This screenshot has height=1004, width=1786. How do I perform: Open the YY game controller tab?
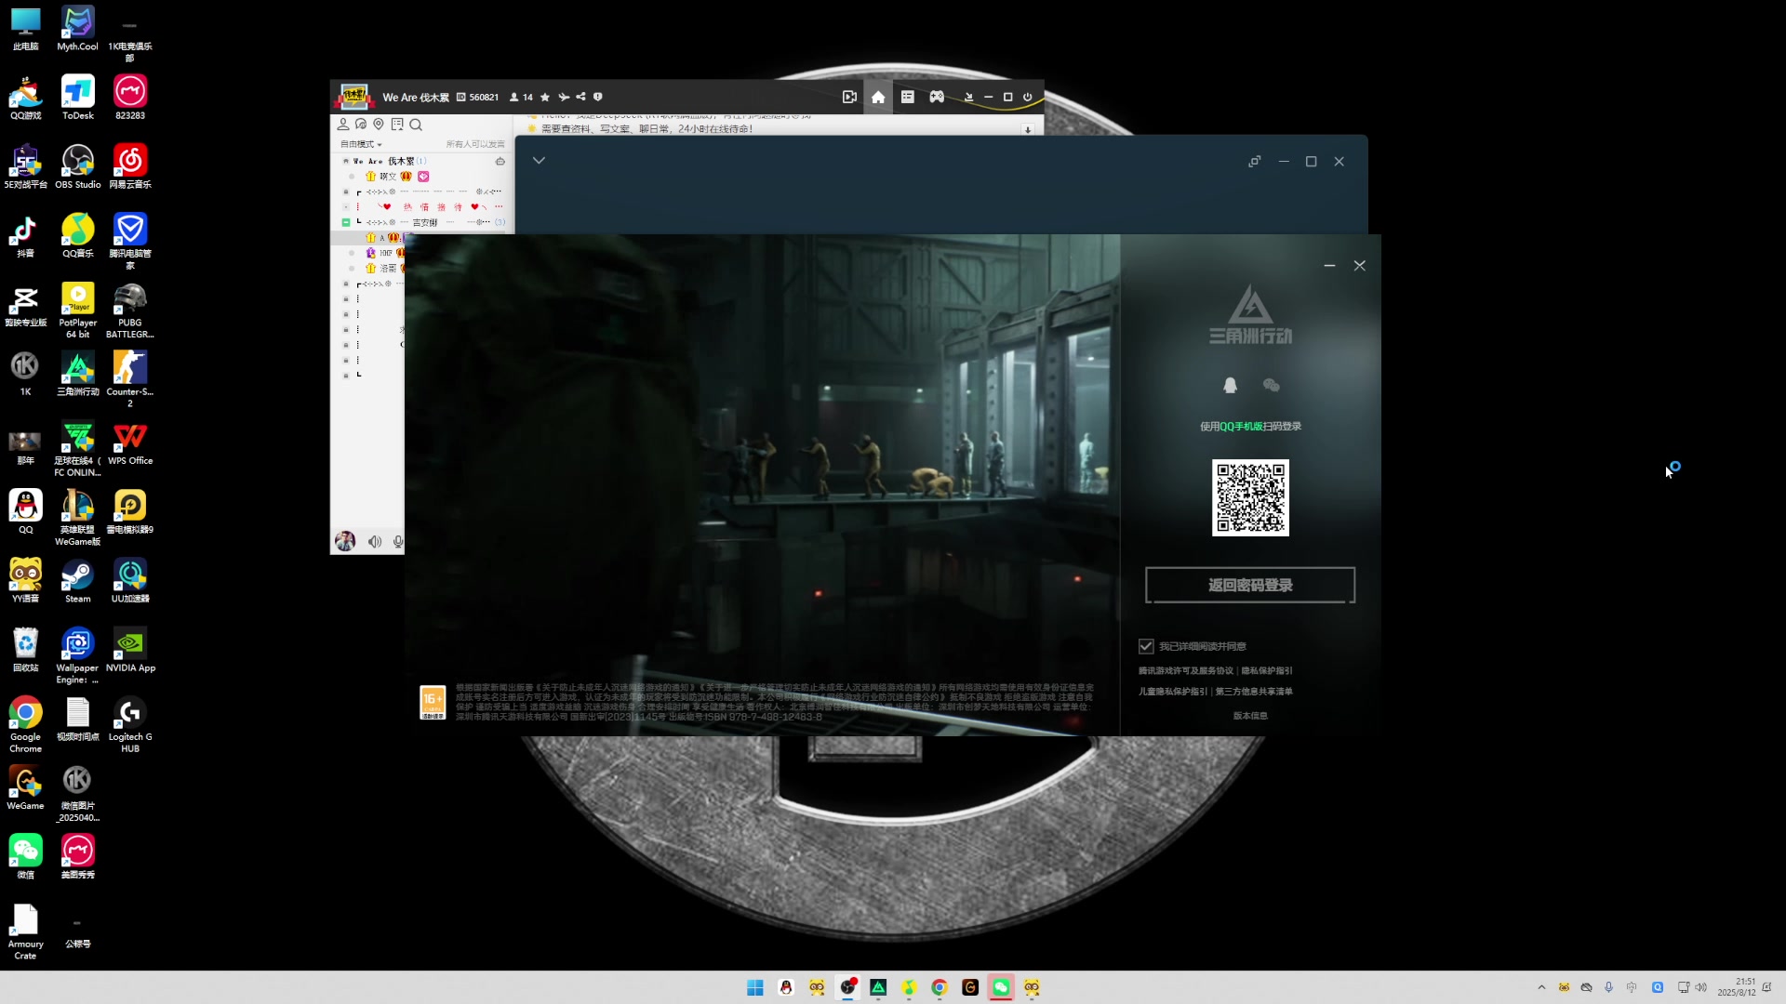click(x=937, y=97)
